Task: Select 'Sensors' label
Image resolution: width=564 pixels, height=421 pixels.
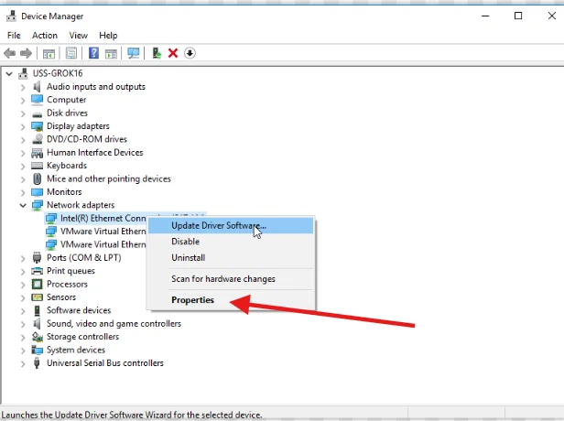Action: click(61, 297)
